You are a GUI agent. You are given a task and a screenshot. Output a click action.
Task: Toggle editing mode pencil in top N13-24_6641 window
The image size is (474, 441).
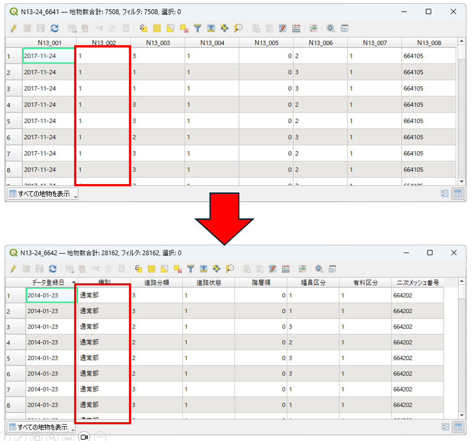(x=13, y=28)
